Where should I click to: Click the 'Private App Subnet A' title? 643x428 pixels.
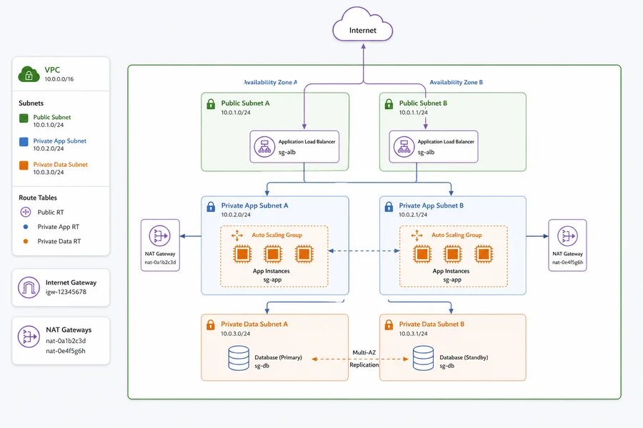point(254,205)
